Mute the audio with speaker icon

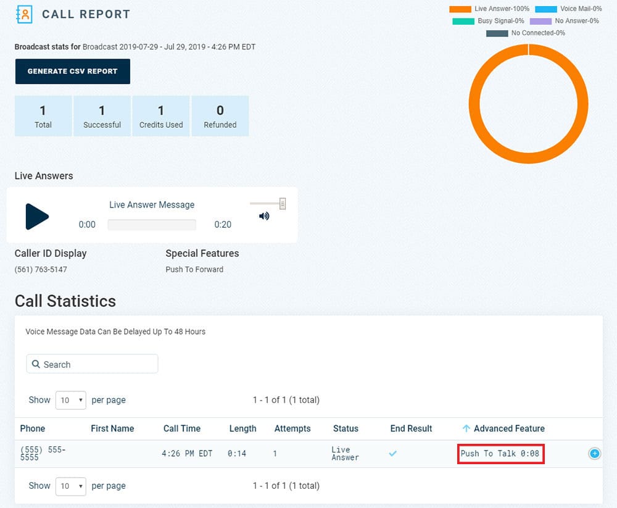coord(264,216)
